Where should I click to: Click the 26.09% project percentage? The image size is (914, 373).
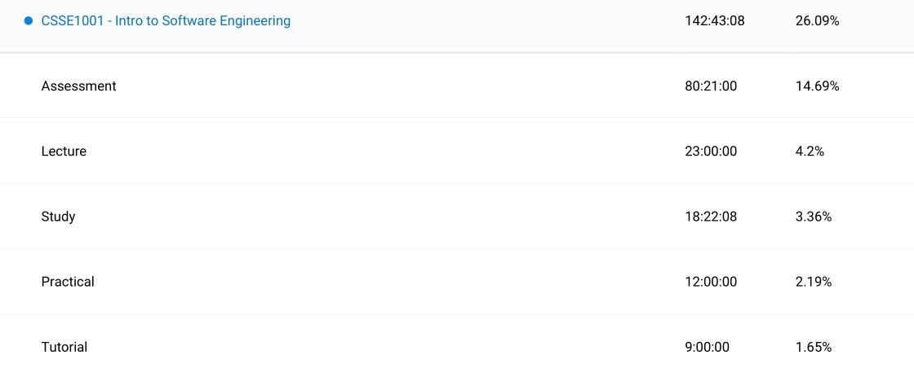pos(817,21)
